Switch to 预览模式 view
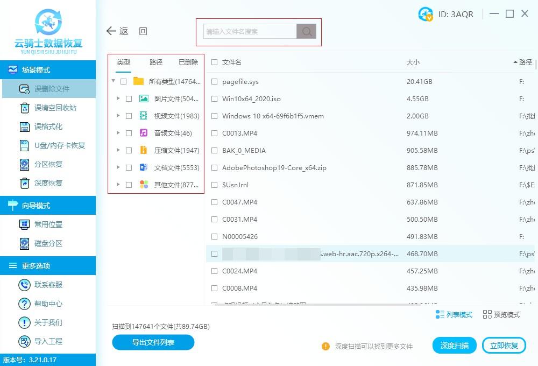The width and height of the screenshot is (538, 366). click(501, 314)
